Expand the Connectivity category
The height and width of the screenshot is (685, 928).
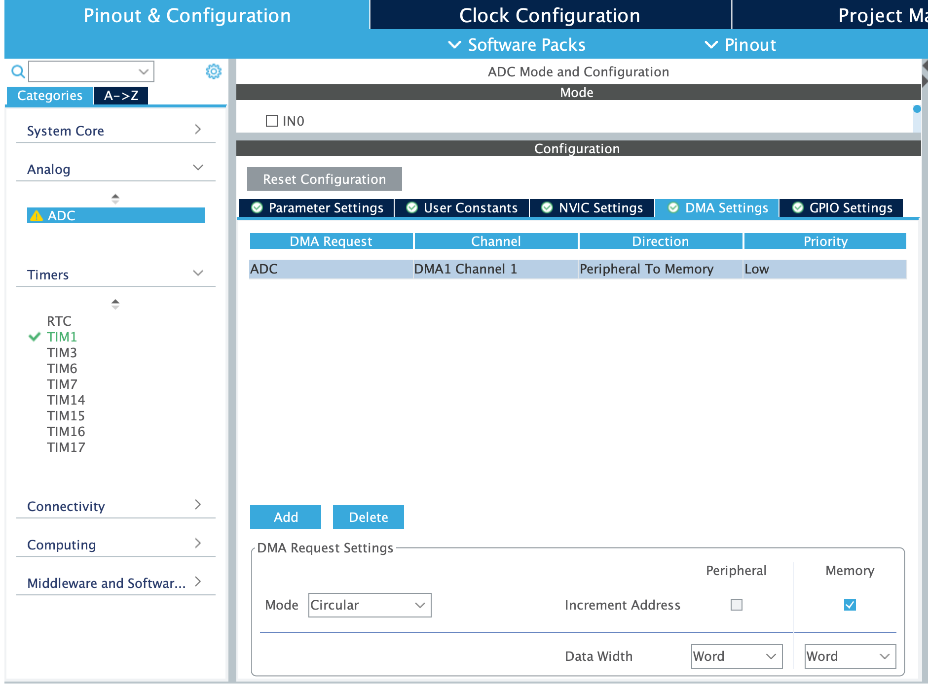pyautogui.click(x=198, y=505)
